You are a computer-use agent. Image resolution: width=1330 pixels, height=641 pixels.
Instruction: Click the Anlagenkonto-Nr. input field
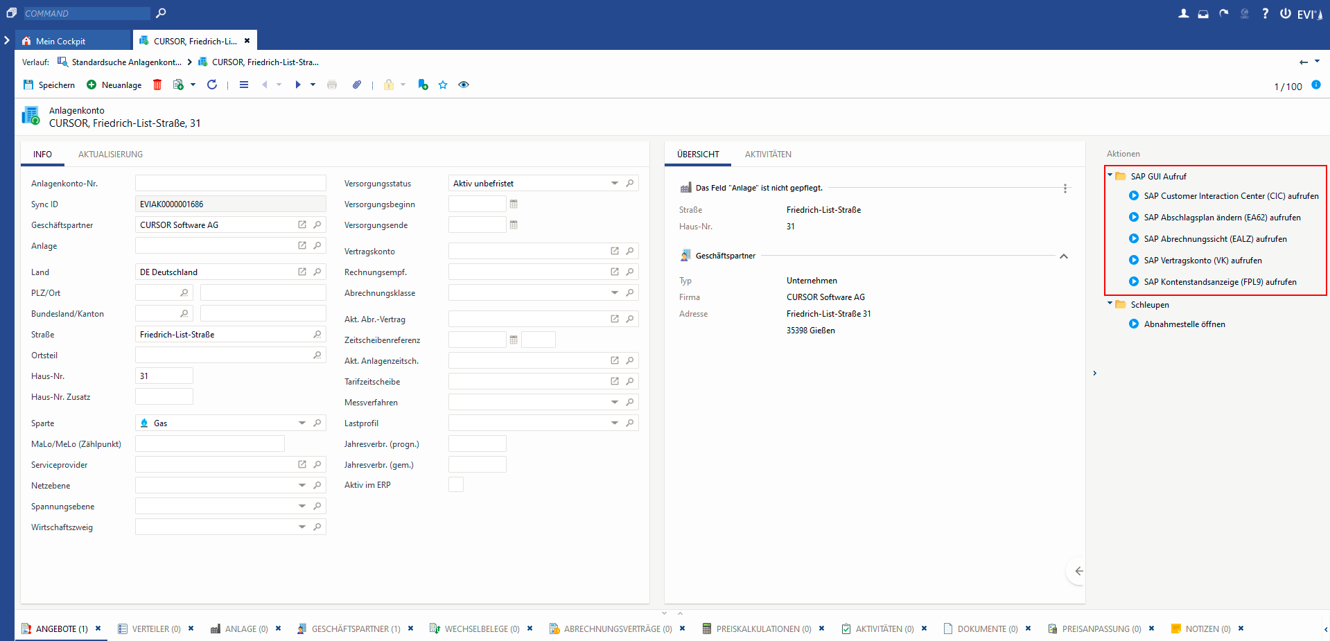click(230, 184)
